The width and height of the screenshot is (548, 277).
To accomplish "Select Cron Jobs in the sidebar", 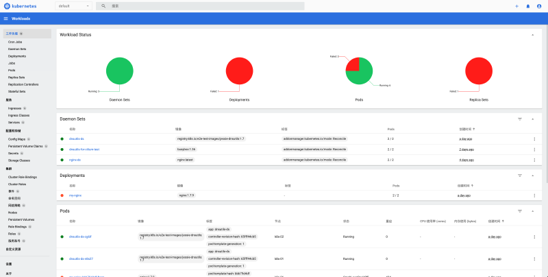I will tap(15, 42).
